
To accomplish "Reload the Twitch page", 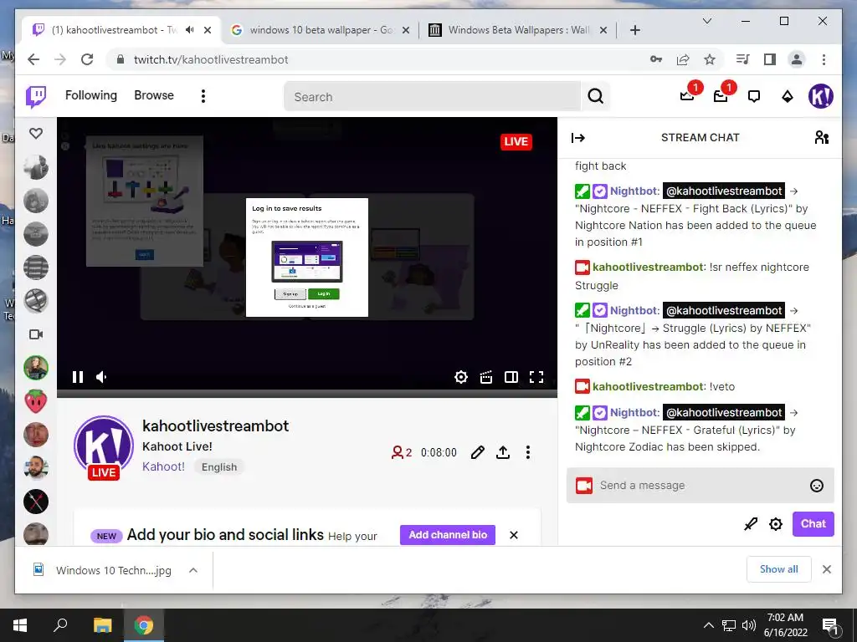I will point(87,59).
